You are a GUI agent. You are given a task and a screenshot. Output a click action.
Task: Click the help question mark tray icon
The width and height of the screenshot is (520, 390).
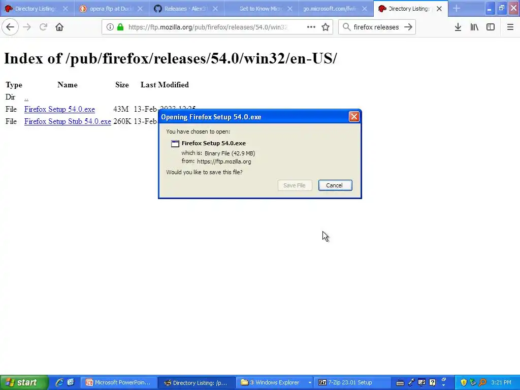433,382
